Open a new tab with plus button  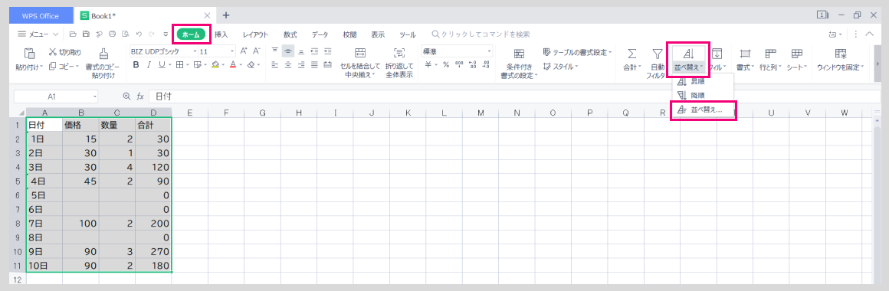click(x=225, y=15)
